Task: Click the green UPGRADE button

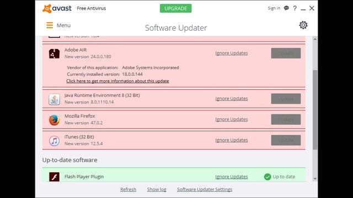Action: tap(175, 8)
